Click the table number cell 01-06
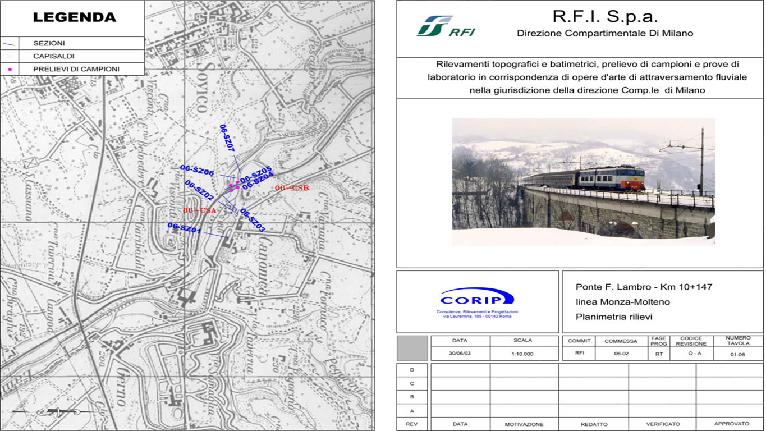The height and width of the screenshot is (431, 766). 737,354
